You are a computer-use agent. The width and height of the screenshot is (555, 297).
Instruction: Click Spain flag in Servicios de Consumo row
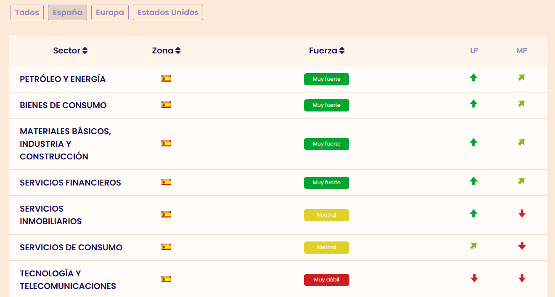pyautogui.click(x=166, y=247)
